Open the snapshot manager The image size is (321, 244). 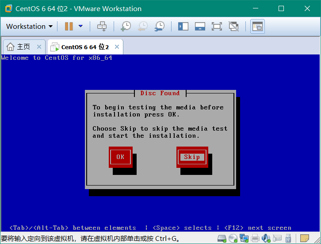pos(160,26)
